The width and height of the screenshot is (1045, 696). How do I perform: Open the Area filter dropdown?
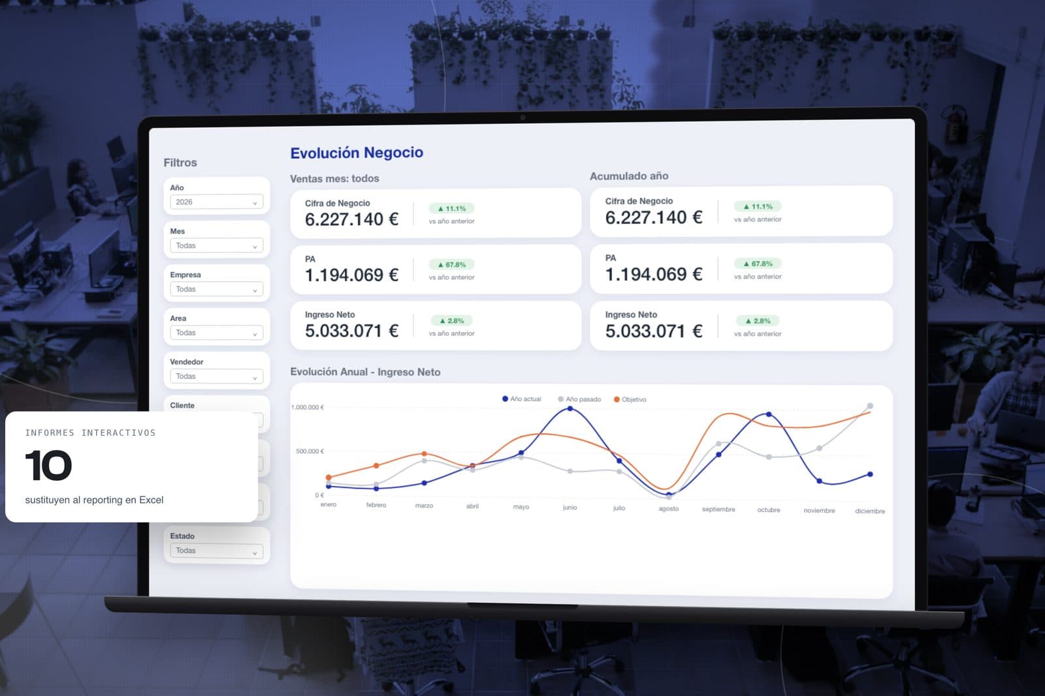(216, 333)
